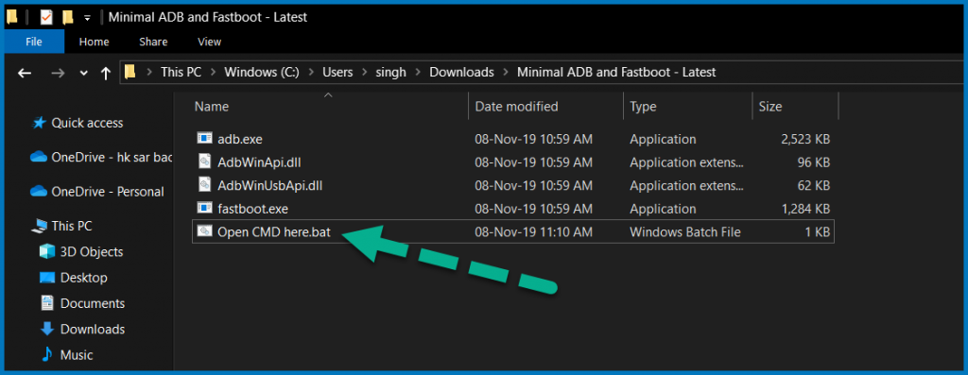968x375 pixels.
Task: Click the Quick access star icon
Action: click(x=39, y=123)
